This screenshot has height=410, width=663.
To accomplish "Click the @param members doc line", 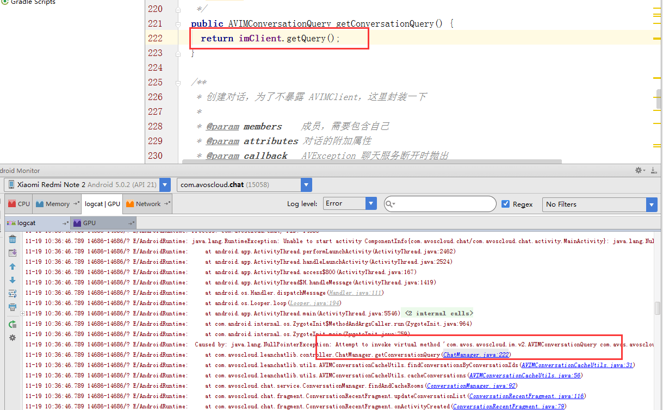I will pyautogui.click(x=293, y=127).
